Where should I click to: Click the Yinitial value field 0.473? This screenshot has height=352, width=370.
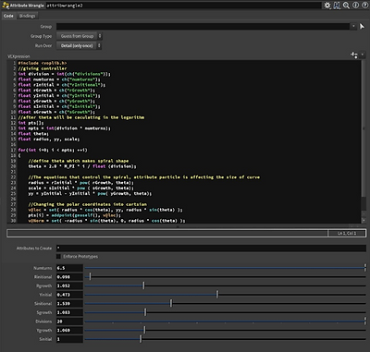[69, 295]
